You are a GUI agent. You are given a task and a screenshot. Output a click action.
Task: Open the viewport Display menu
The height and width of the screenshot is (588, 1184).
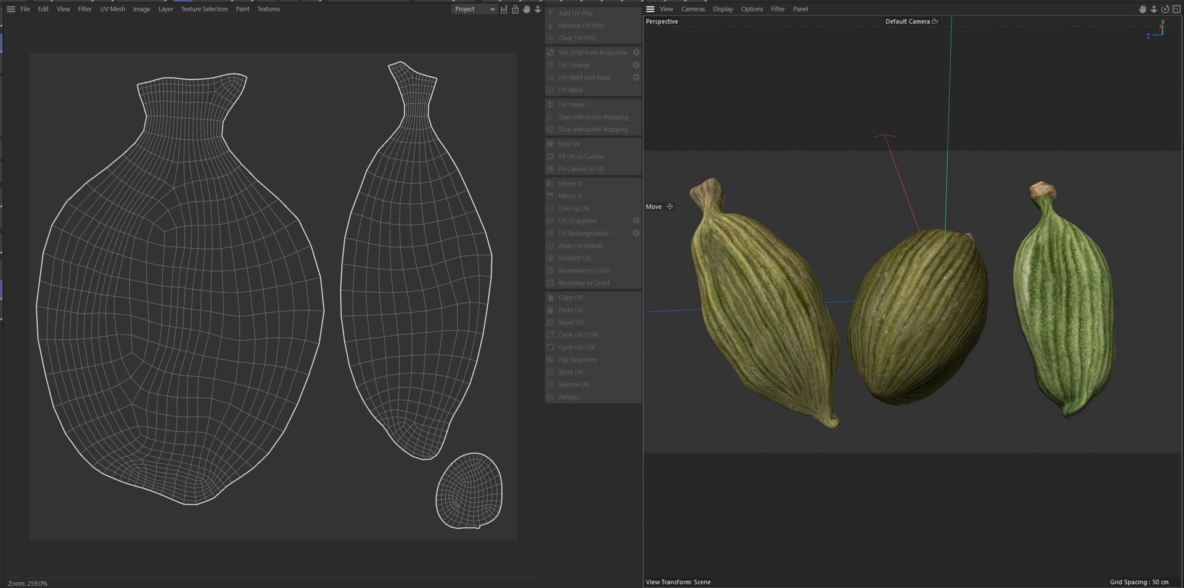pyautogui.click(x=723, y=9)
